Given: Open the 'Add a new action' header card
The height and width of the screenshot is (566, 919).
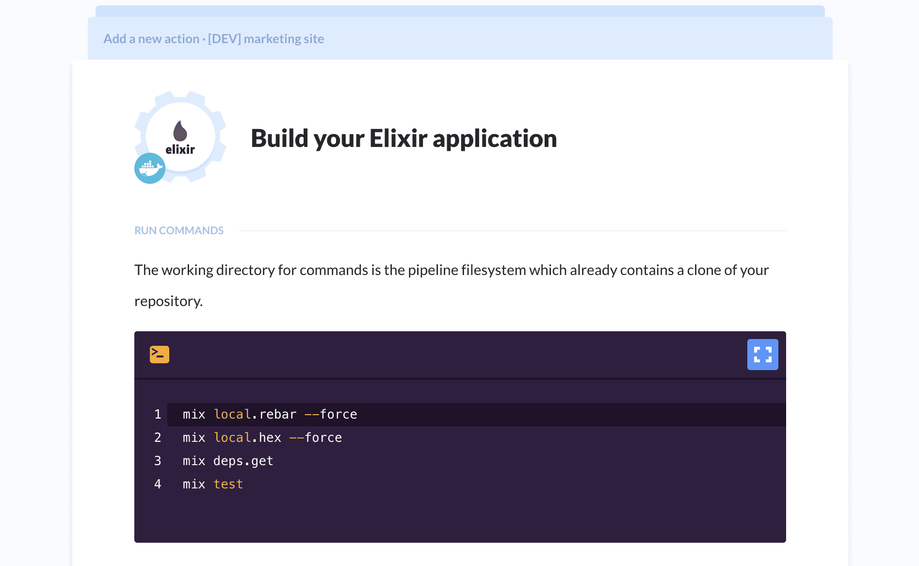Looking at the screenshot, I should (x=214, y=39).
